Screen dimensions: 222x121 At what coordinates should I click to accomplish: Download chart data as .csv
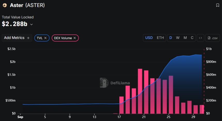[x=212, y=38]
